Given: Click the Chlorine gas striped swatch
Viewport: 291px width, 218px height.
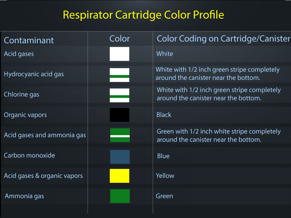Looking at the screenshot, I should (x=119, y=95).
